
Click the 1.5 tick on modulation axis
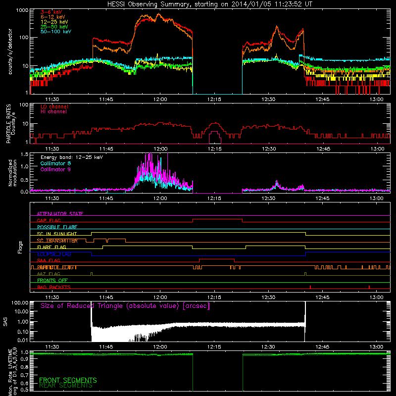pos(24,154)
